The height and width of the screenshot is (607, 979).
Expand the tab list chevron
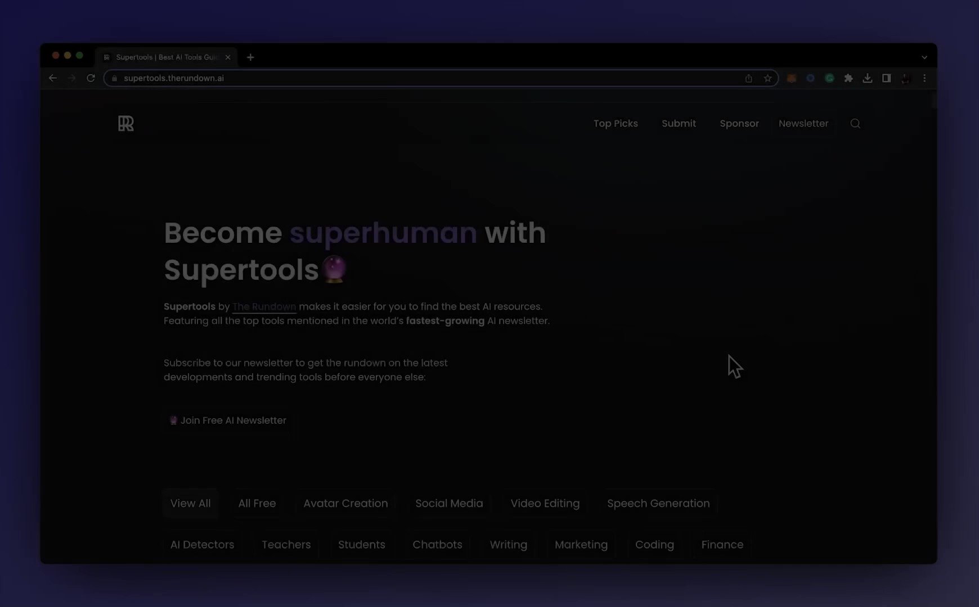tap(924, 57)
